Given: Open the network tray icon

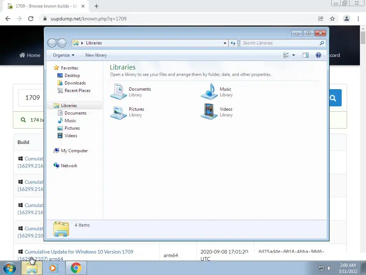Looking at the screenshot, I should [x=321, y=268].
